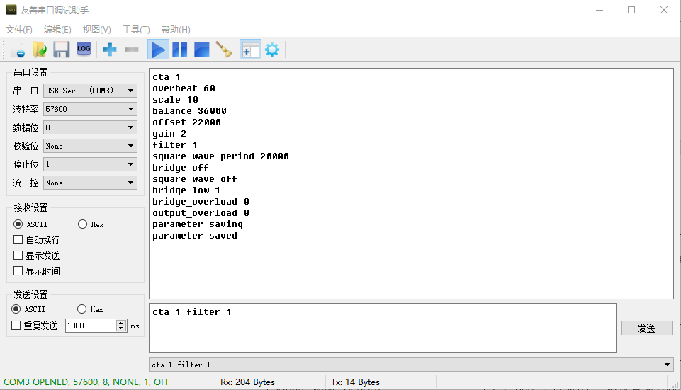Open the LOG icon in toolbar
The image size is (681, 390).
pos(84,49)
